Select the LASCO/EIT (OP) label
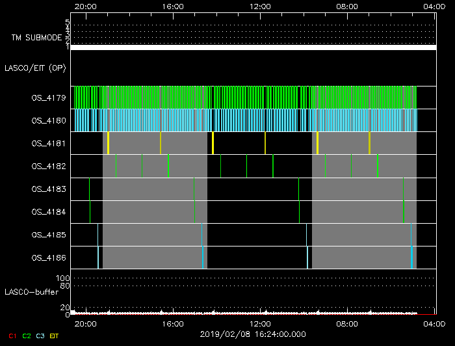The image size is (455, 346). (x=35, y=68)
